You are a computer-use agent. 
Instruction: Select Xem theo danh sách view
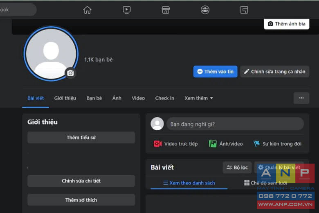[x=189, y=183]
